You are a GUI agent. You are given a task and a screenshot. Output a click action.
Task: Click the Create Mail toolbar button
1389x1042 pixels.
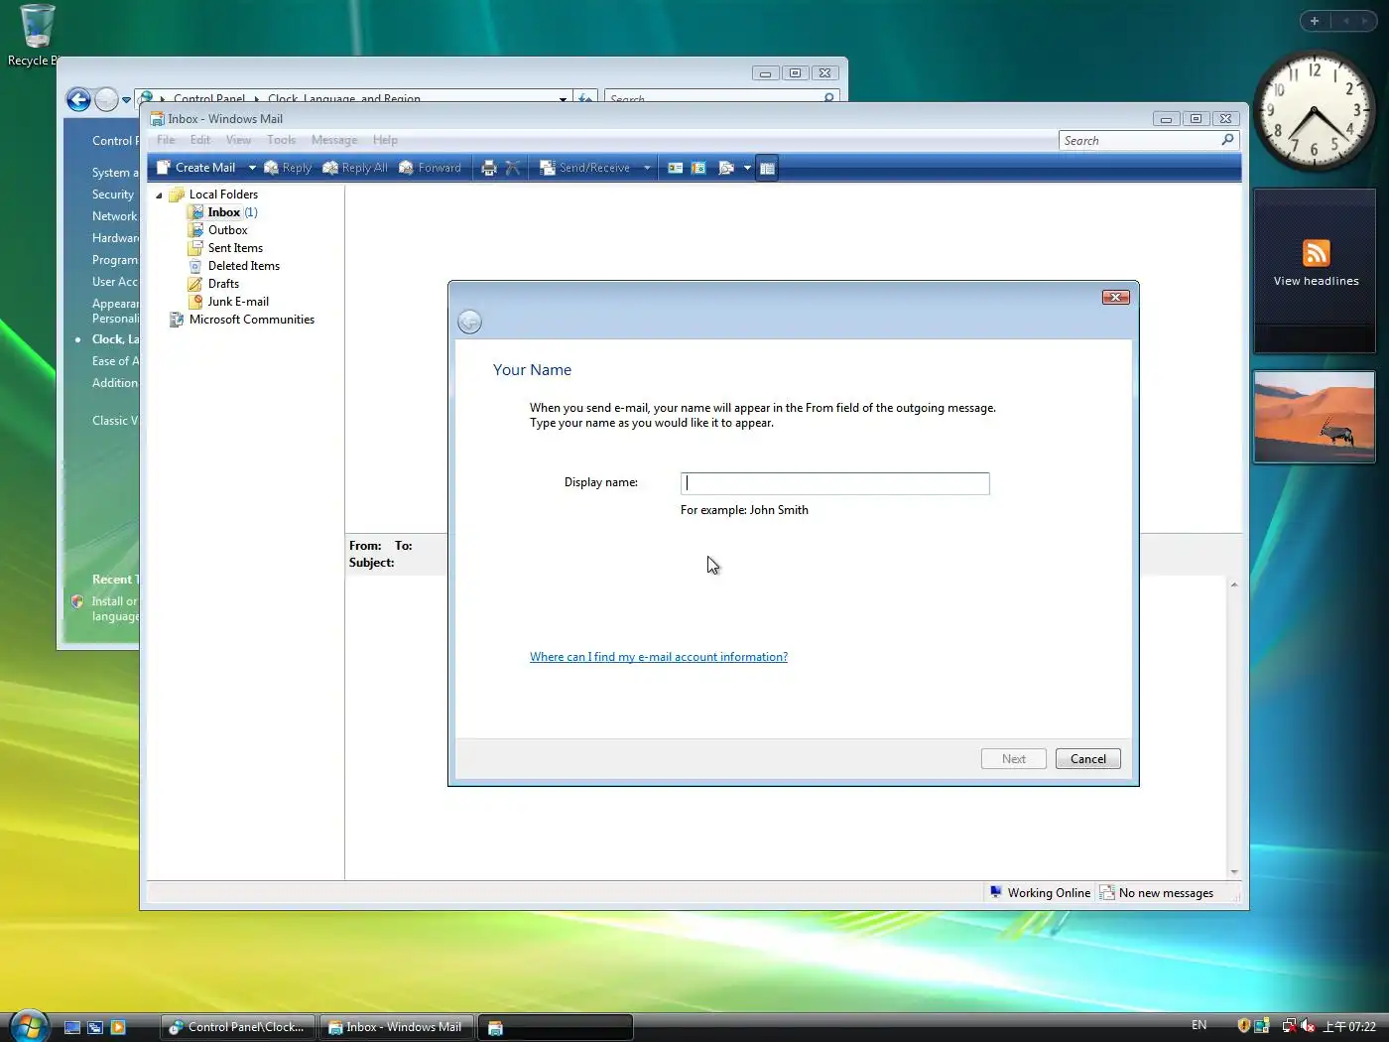[x=196, y=168]
